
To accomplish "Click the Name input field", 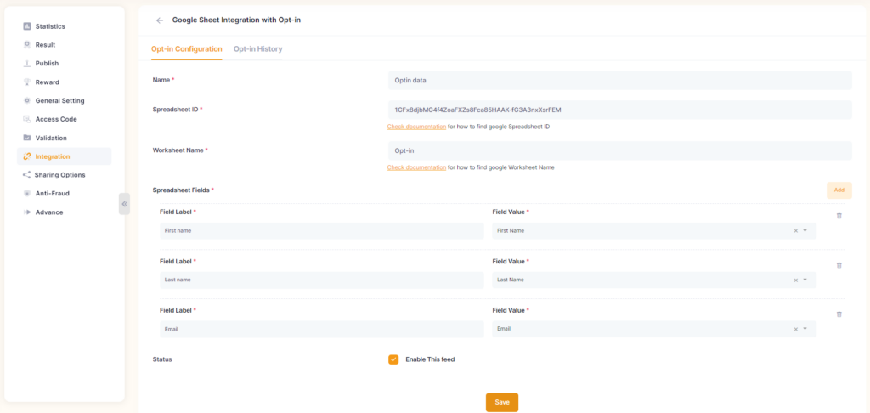I will pyautogui.click(x=619, y=80).
